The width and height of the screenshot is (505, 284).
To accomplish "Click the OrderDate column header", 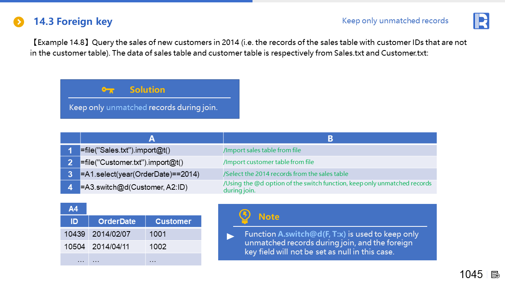I will point(117,221).
